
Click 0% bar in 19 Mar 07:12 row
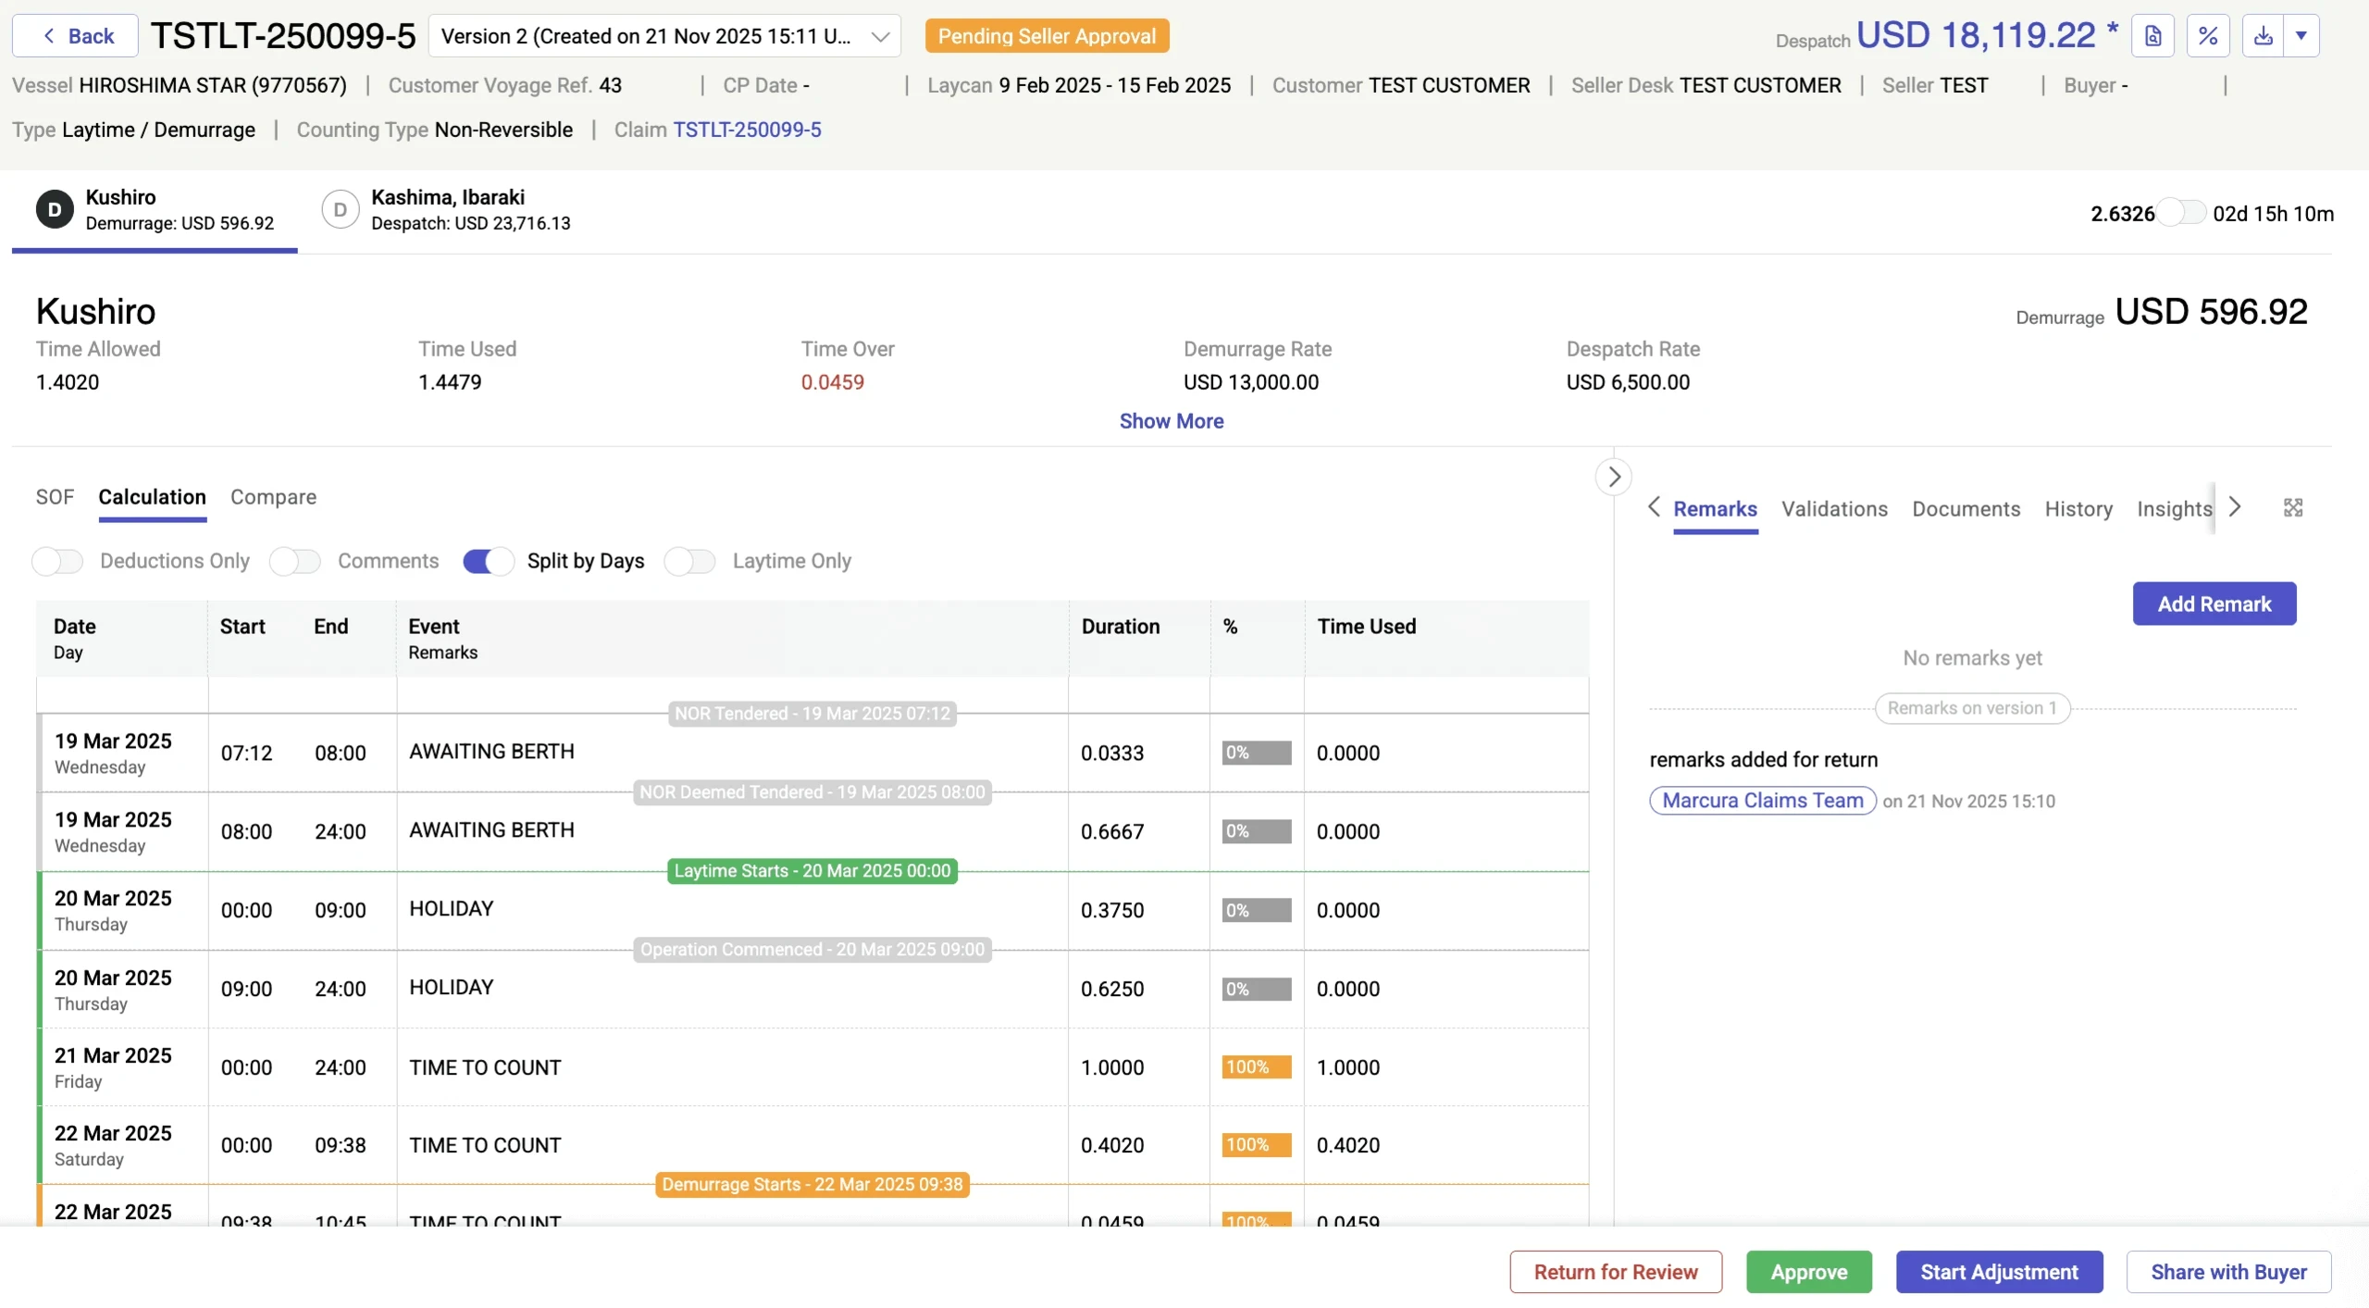tap(1257, 753)
